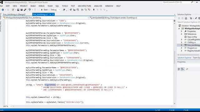Screen dimensions: 200x112
Task: Click the Solution Explorer Home icon
Action: pyautogui.click(x=186, y=18)
